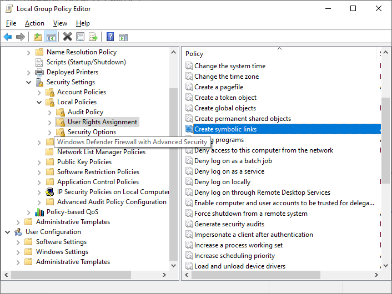The height and width of the screenshot is (294, 392).
Task: Select Deny log on as a batch job
Action: point(233,161)
